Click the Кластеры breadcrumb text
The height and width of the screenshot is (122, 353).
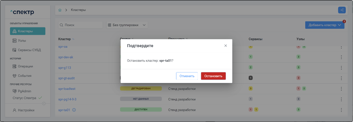click(x=78, y=10)
